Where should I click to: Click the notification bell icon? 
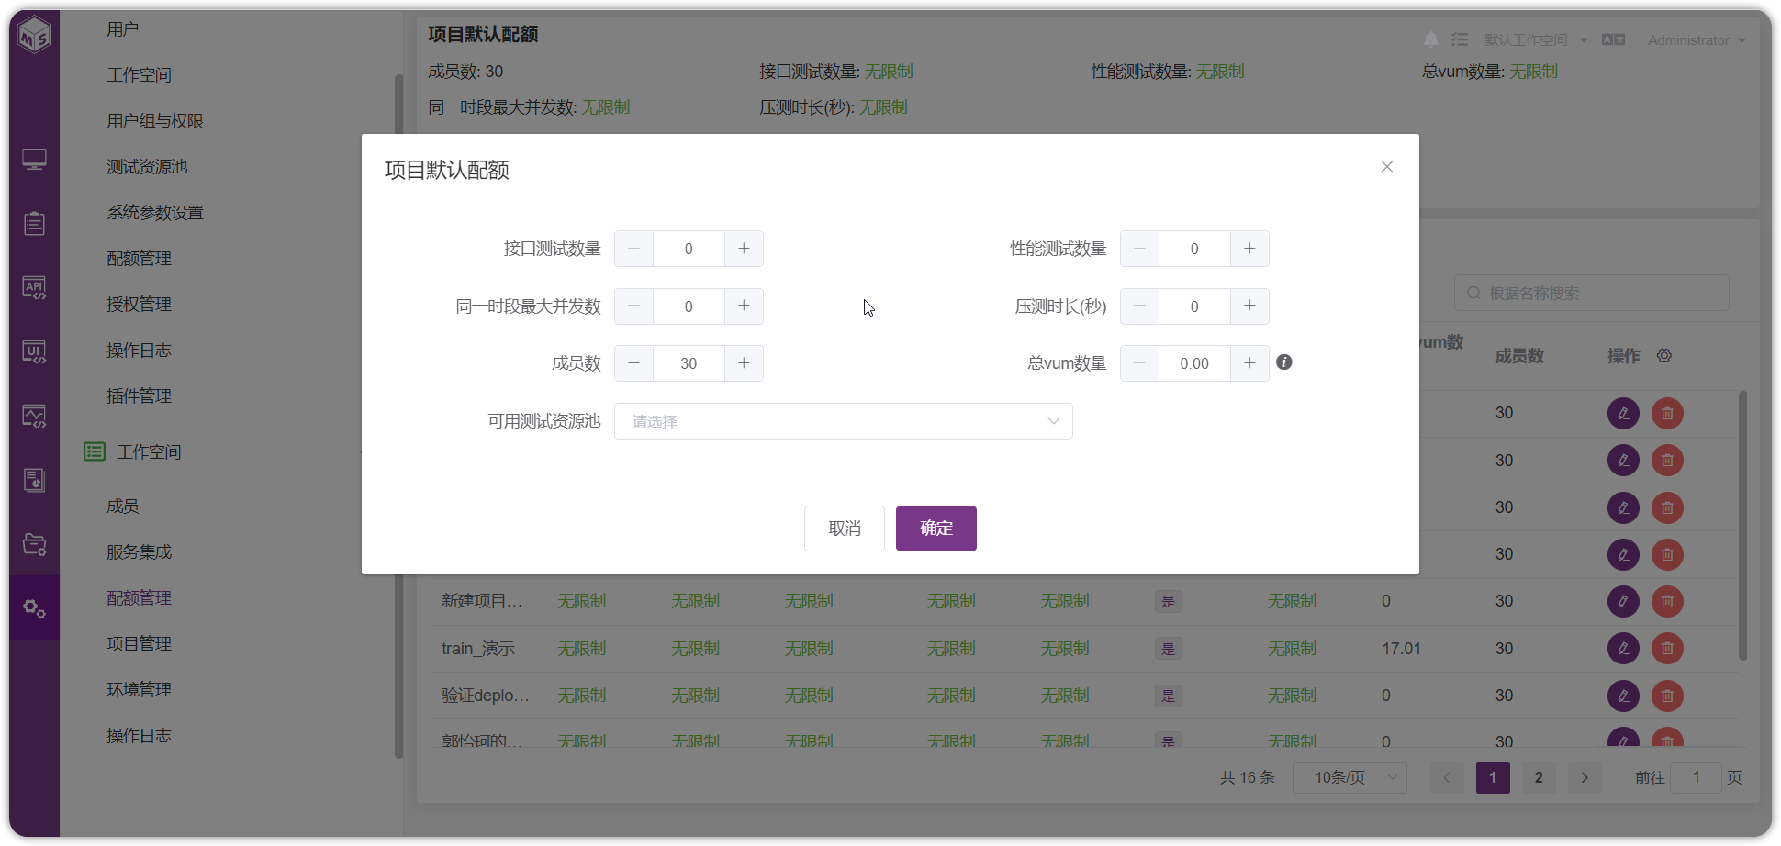click(1431, 39)
